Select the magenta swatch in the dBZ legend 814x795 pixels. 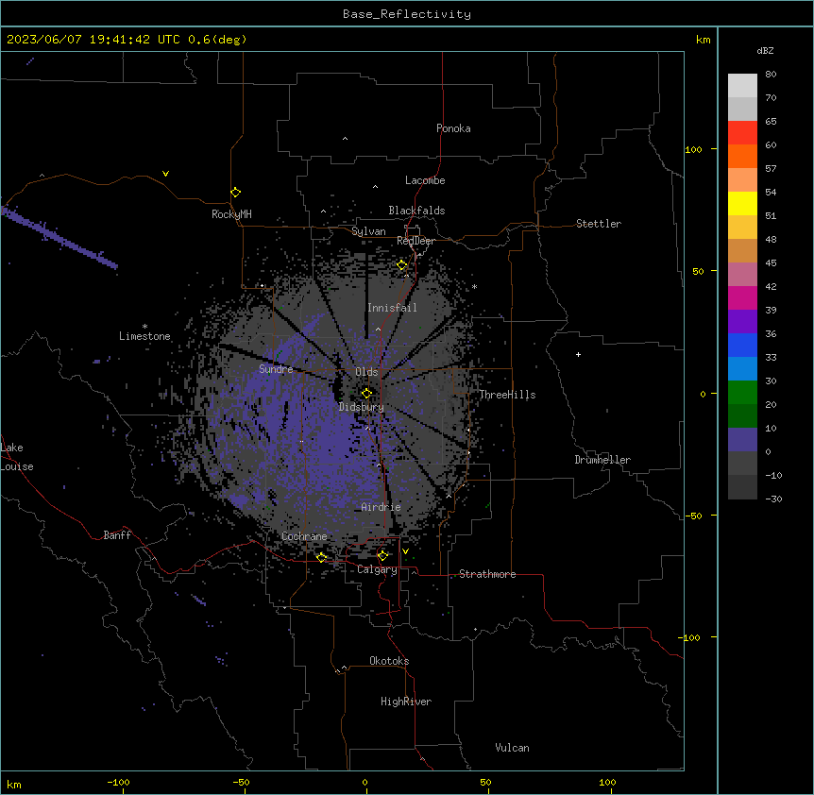point(742,297)
